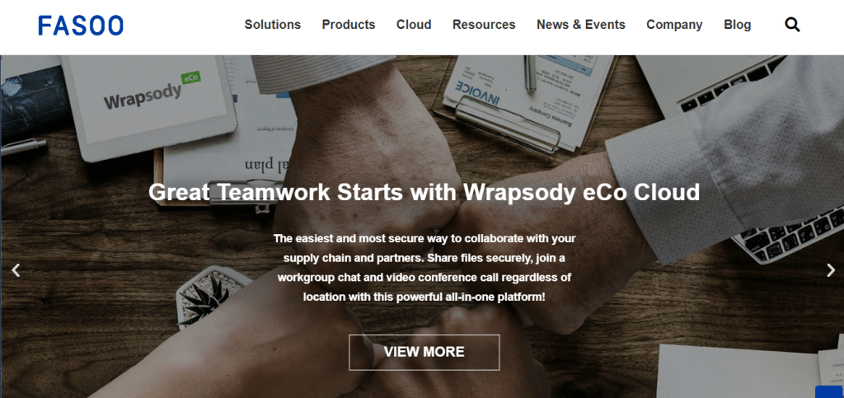Click the Great Teamwork Starts headline
Screen dimensions: 844x398
[424, 192]
